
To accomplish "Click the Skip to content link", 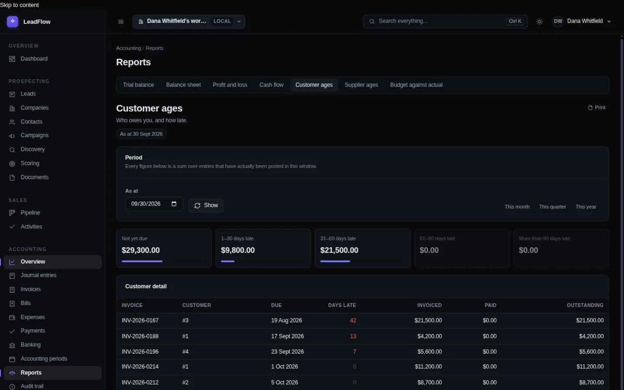I will [x=19, y=5].
